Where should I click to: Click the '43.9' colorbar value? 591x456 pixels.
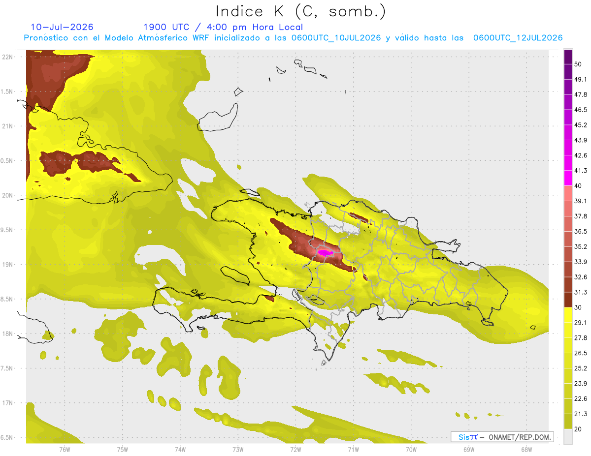click(x=581, y=140)
